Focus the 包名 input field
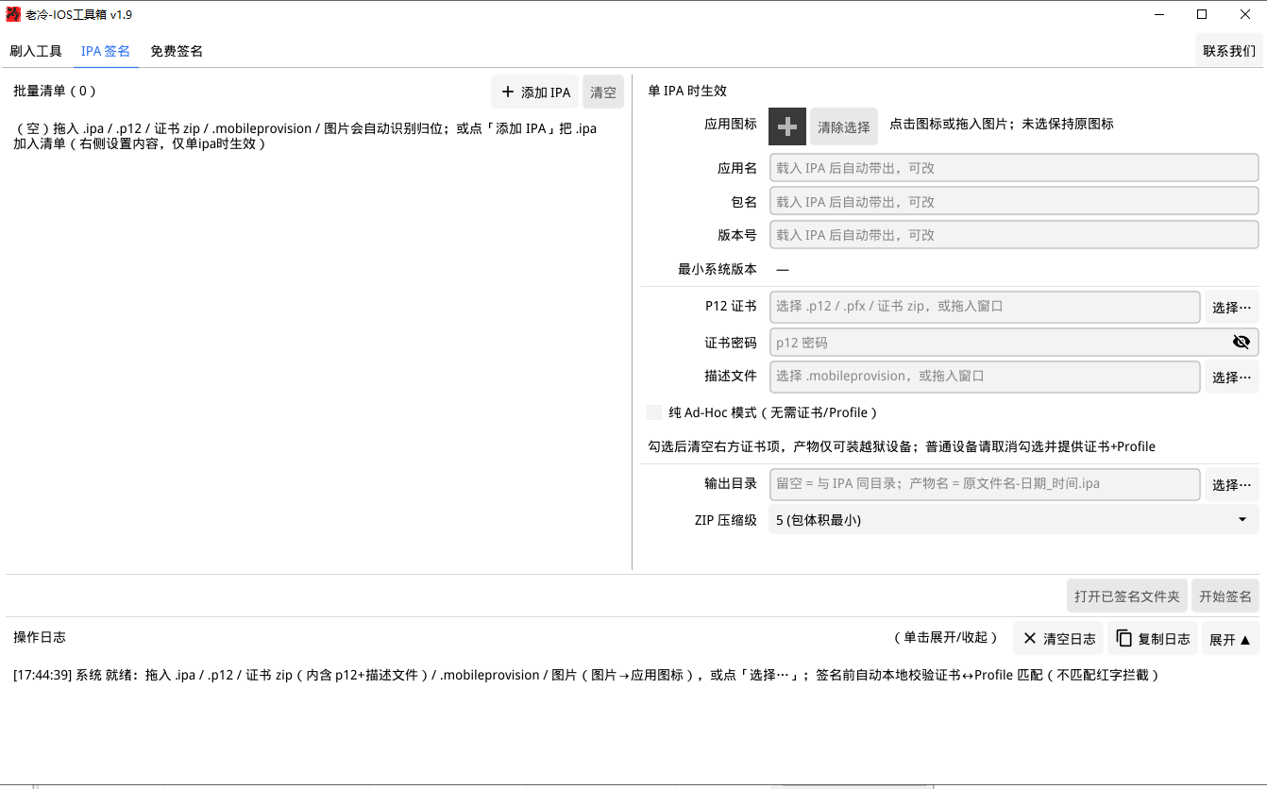Image resolution: width=1267 pixels, height=789 pixels. 1014,201
